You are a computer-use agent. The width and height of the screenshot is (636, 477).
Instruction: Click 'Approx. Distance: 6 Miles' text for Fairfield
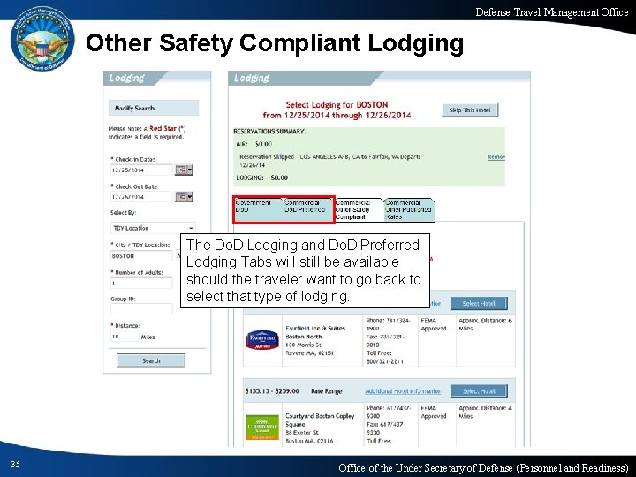pyautogui.click(x=485, y=324)
